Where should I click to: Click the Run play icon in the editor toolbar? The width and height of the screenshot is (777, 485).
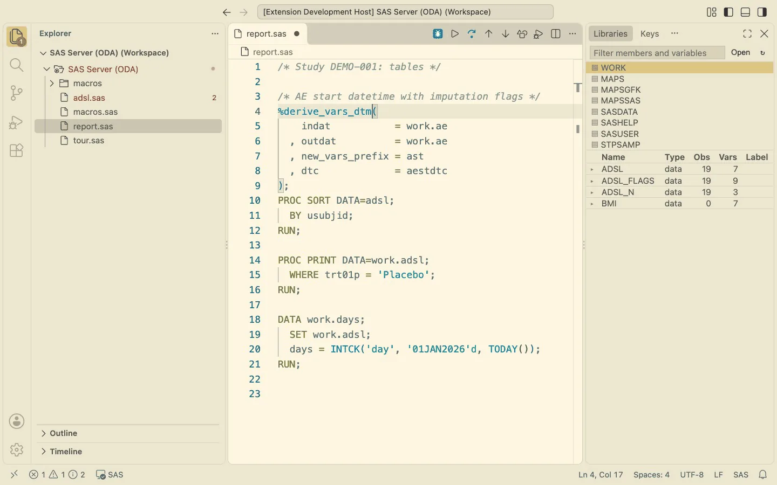(455, 34)
